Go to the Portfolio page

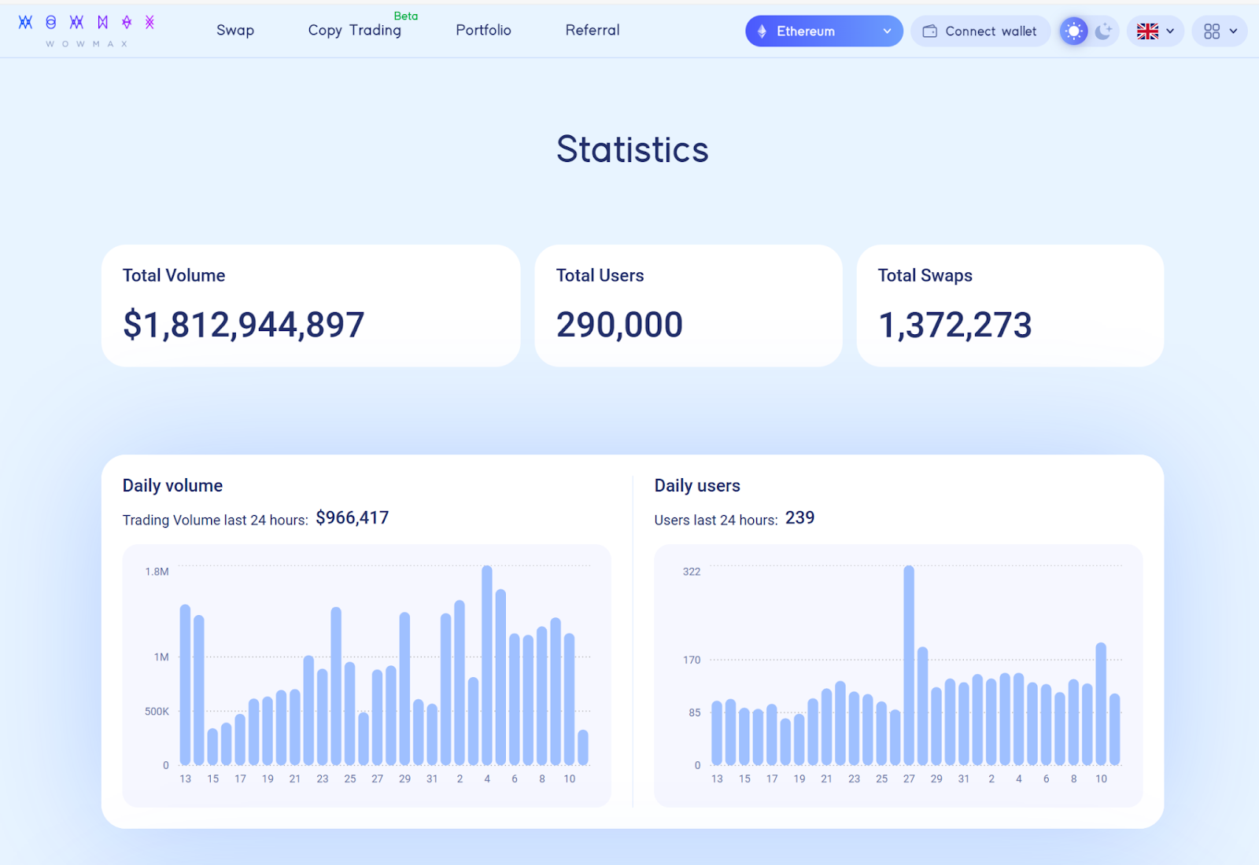(483, 31)
